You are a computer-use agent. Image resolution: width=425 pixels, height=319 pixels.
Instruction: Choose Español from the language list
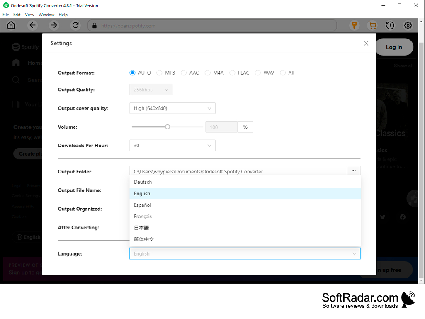point(245,205)
